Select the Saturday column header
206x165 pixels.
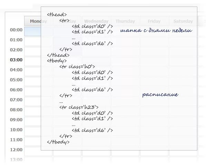[x=183, y=21]
